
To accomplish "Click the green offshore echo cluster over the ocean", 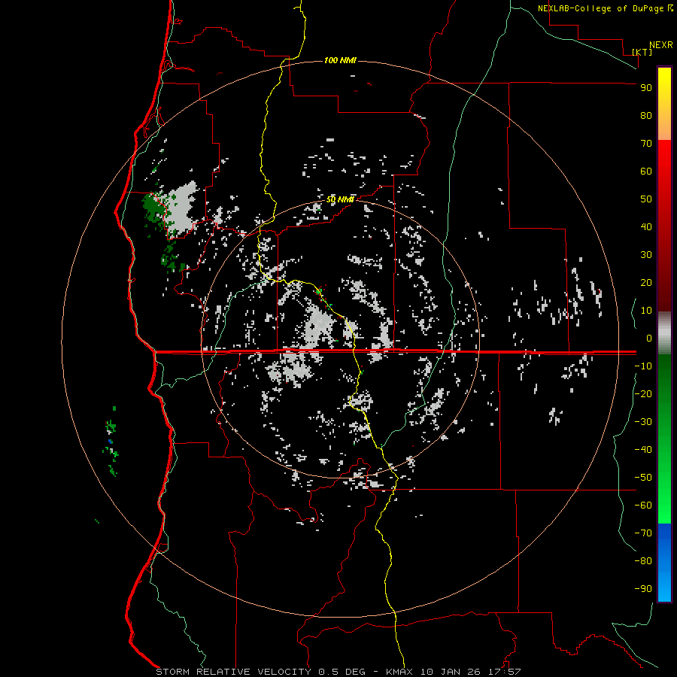I will [x=111, y=442].
